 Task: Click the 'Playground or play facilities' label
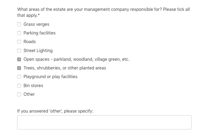[50, 77]
